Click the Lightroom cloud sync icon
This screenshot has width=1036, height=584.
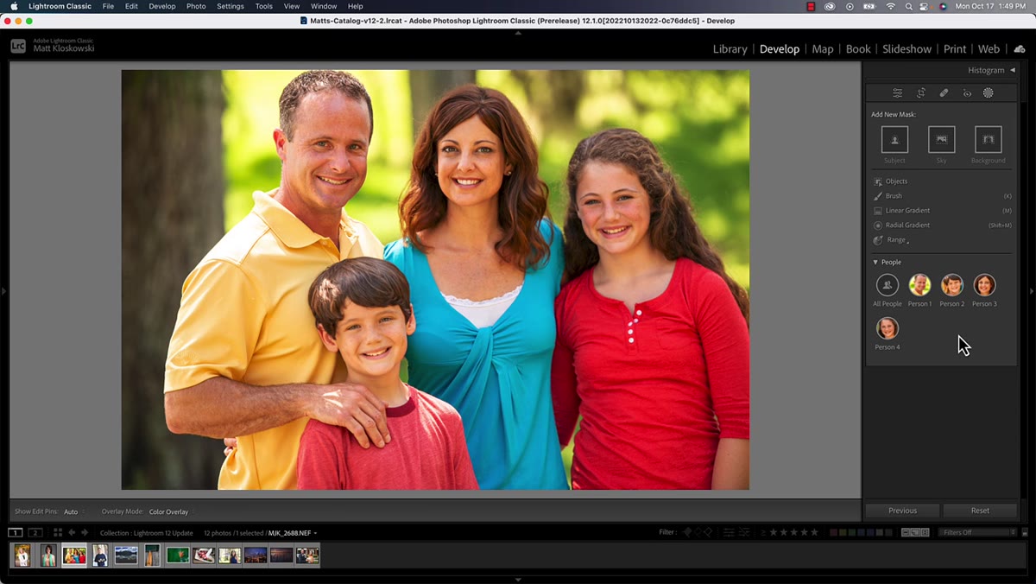click(1020, 49)
